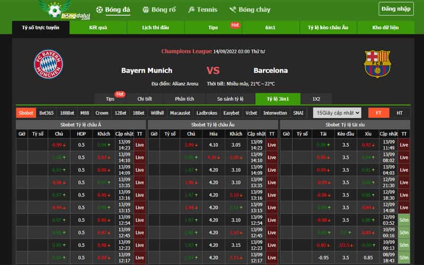Select the Easybet bookmaker
Image resolution: width=424 pixels, height=265 pixels.
(232, 113)
